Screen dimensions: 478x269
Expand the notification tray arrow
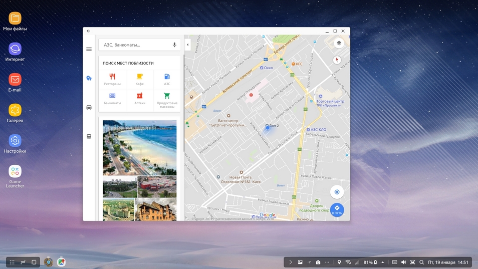point(291,262)
